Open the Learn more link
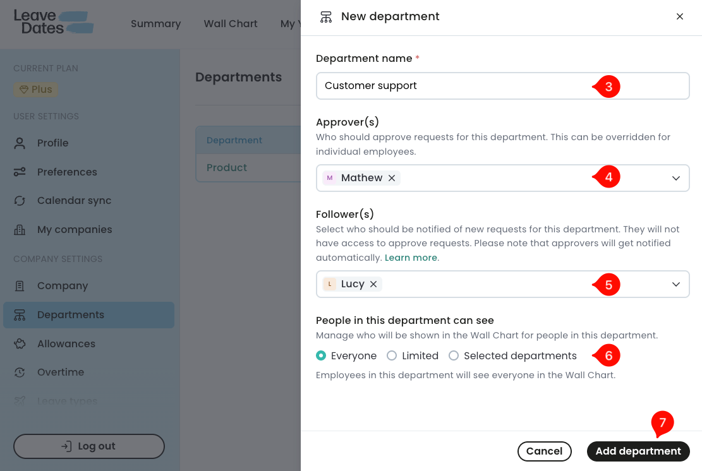The image size is (702, 471). pos(411,258)
